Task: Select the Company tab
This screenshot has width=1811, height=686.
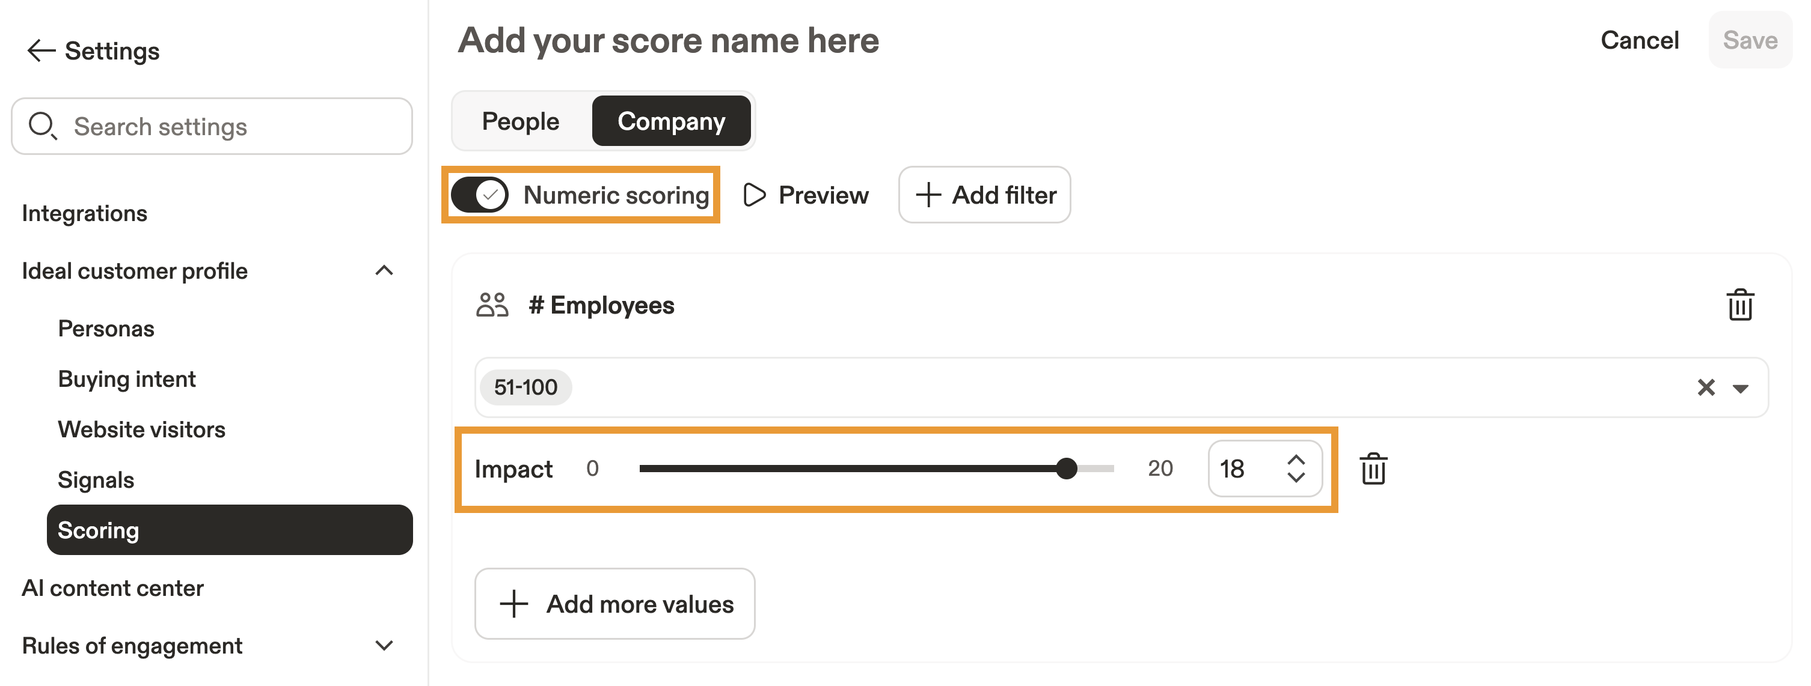Action: click(x=672, y=121)
